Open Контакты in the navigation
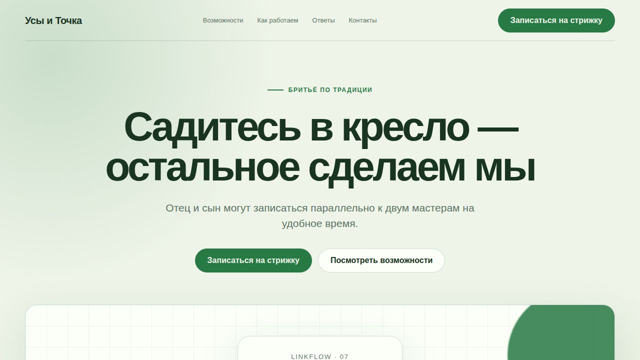 tap(362, 20)
